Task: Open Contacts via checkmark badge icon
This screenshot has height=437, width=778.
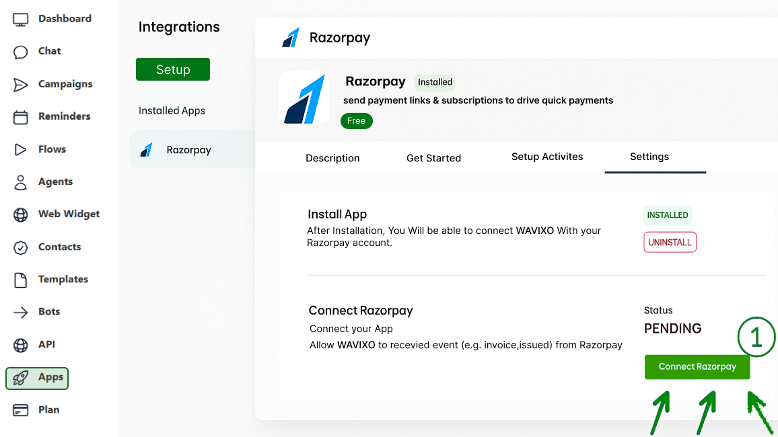Action: coord(21,247)
